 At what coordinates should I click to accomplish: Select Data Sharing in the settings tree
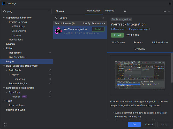pyautogui.click(x=19, y=31)
